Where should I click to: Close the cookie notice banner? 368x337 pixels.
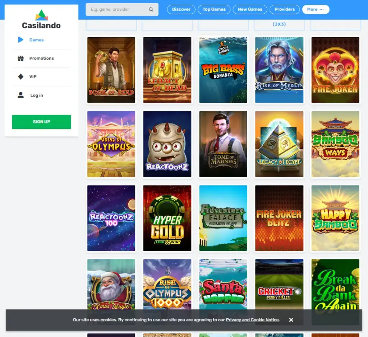click(291, 320)
